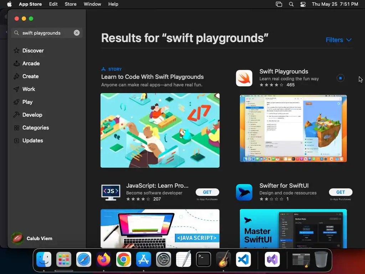Image resolution: width=365 pixels, height=274 pixels.
Task: Open Finder from the dock
Action: (44, 259)
